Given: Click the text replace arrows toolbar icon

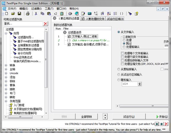Looking at the screenshot, I should [x=96, y=14].
